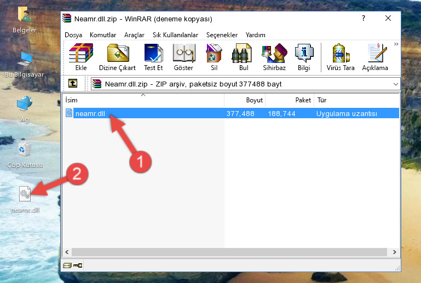The height and width of the screenshot is (283, 421).
Task: Click the key password icon in the status bar
Action: 78,265
